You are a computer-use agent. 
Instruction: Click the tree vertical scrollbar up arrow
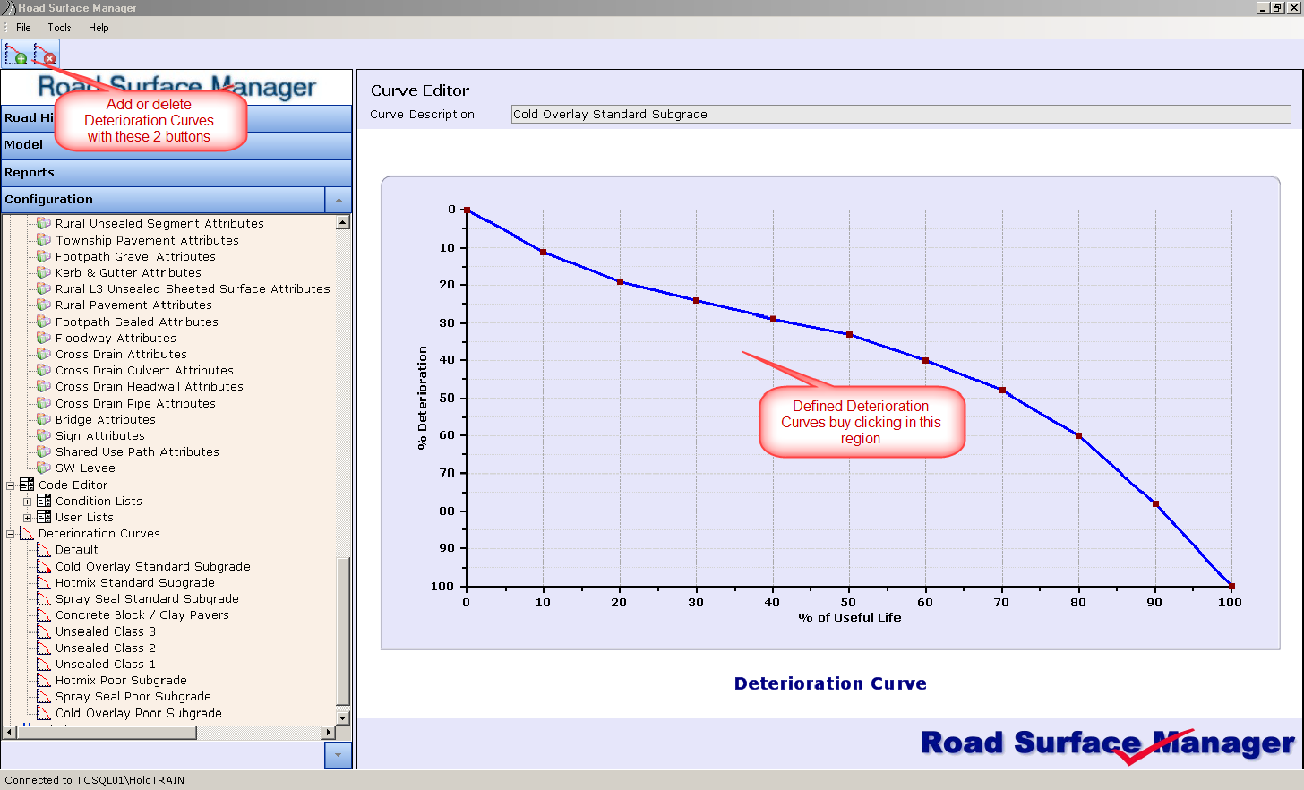[343, 222]
